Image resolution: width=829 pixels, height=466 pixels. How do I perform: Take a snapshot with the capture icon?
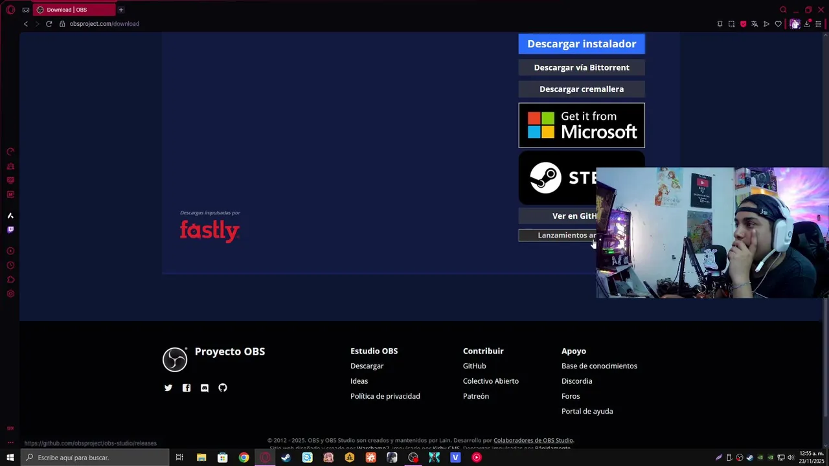click(731, 24)
